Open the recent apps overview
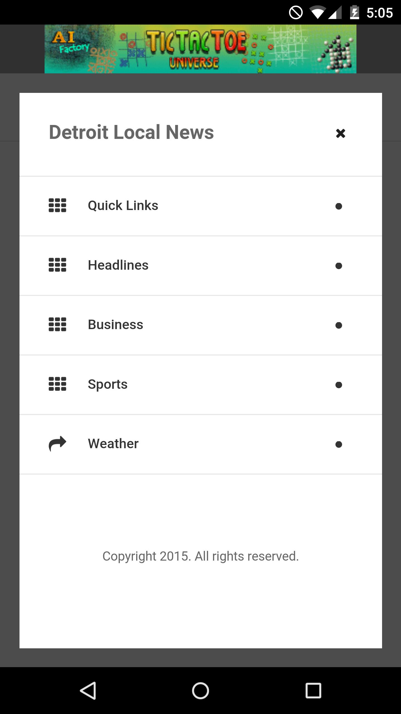The height and width of the screenshot is (714, 401). coord(313,691)
